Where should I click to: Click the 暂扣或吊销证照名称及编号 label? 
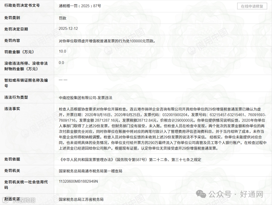coord(26,83)
